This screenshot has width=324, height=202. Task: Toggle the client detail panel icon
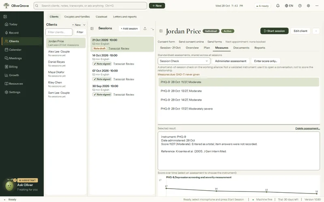tap(161, 31)
